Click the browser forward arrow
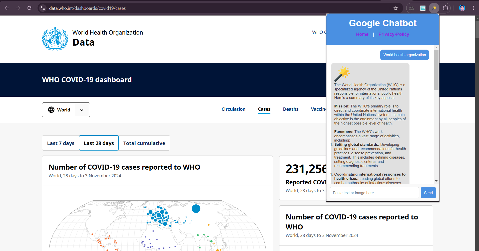Screen dimensions: 479x251 tap(18, 8)
